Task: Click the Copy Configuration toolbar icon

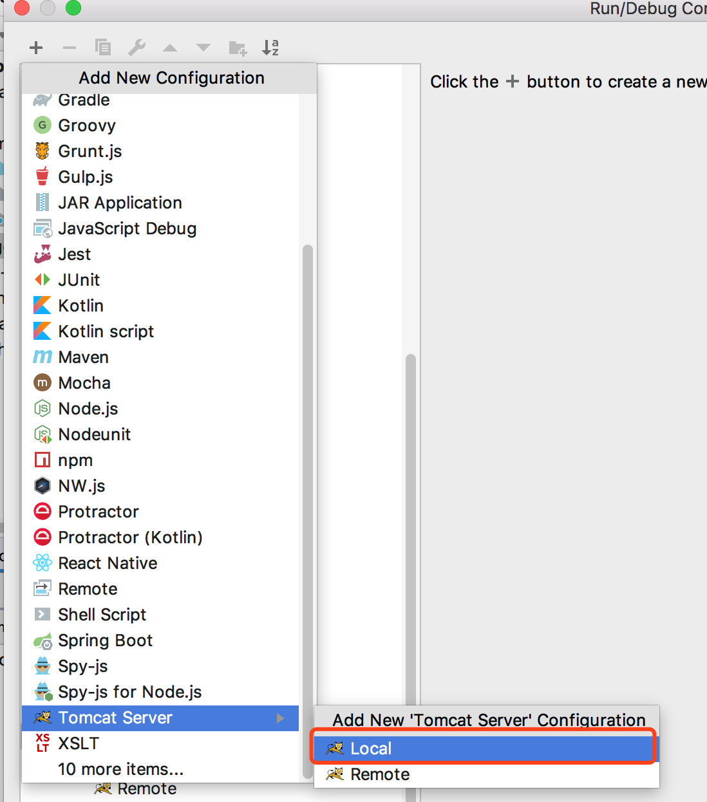Action: tap(103, 47)
